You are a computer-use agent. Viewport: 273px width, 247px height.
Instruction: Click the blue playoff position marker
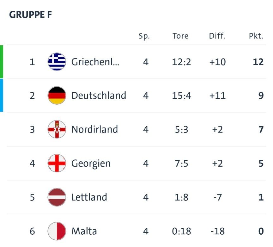tap(2, 96)
